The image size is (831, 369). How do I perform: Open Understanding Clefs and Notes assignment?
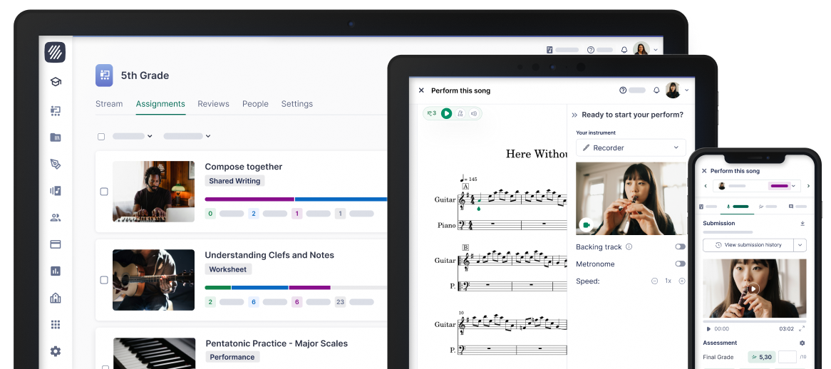pos(270,255)
